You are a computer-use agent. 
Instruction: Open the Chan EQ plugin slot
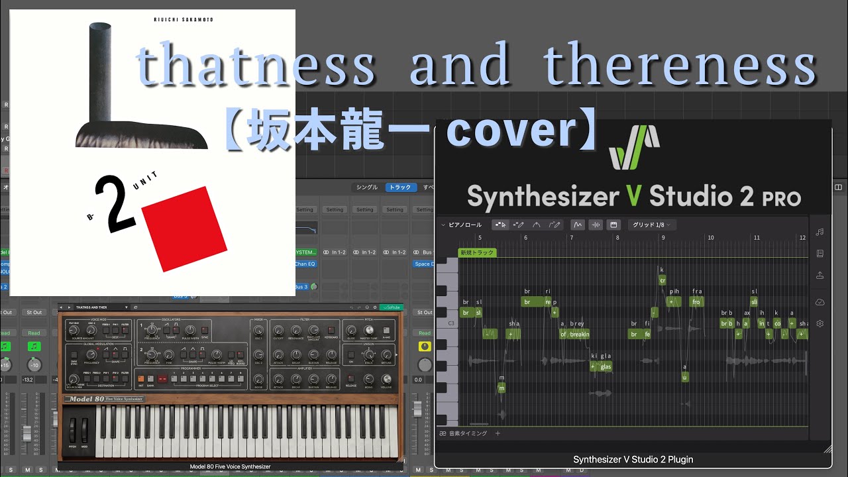pos(305,264)
